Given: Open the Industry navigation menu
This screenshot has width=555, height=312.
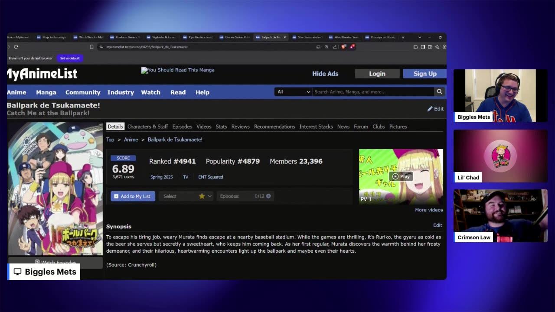Looking at the screenshot, I should pyautogui.click(x=121, y=92).
